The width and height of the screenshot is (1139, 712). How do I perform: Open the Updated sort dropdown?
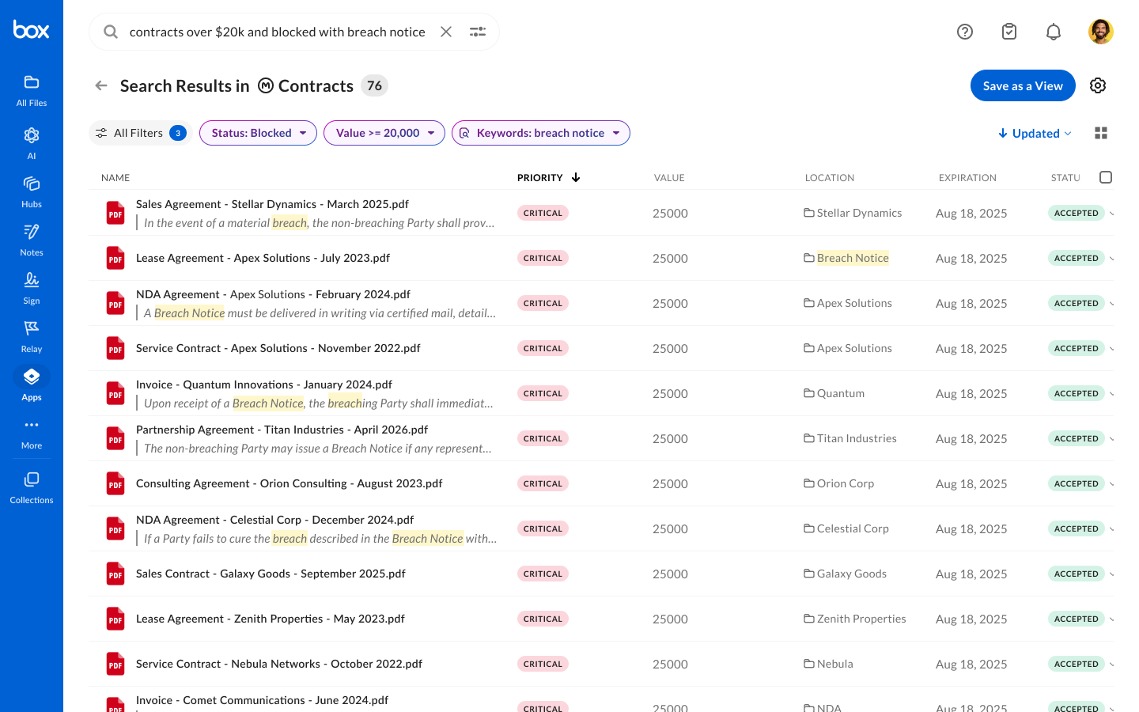coord(1034,133)
